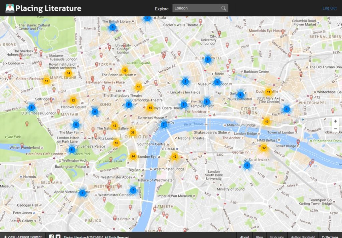Select the red pin near Tower Bridge
The image size is (342, 238).
click(298, 142)
